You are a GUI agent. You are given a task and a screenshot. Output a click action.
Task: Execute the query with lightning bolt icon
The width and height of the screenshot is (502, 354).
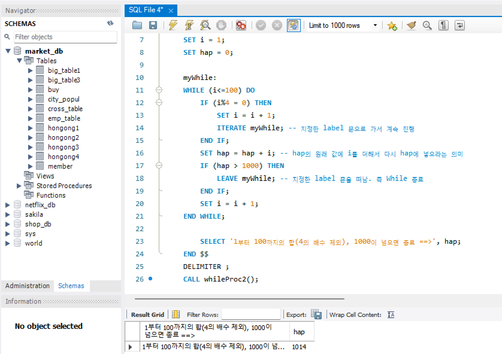pos(173,25)
